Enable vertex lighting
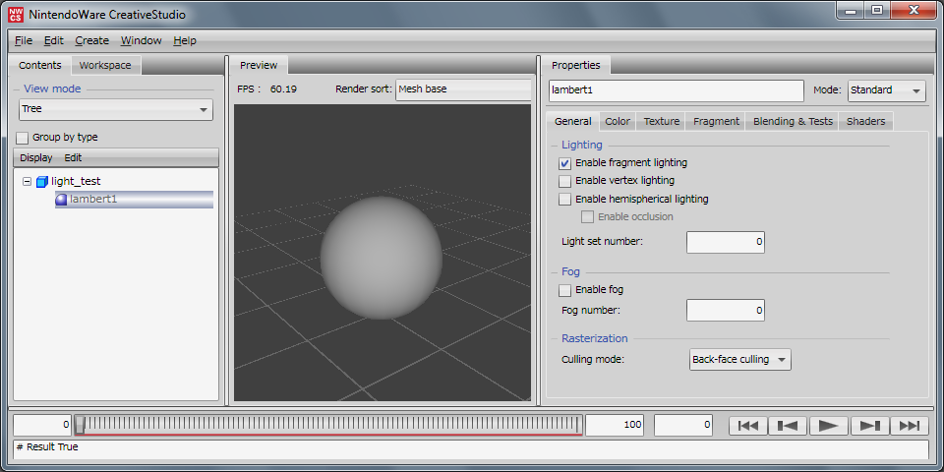The image size is (944, 472). point(564,181)
